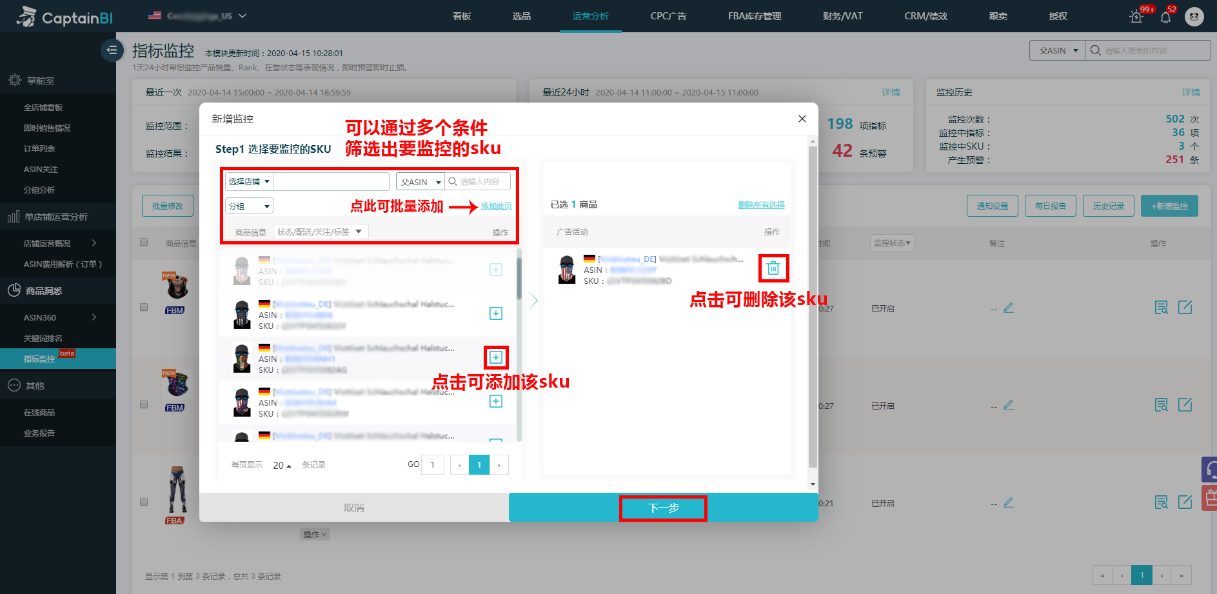Click the 取消 button in dialog
The height and width of the screenshot is (594, 1217).
point(354,508)
